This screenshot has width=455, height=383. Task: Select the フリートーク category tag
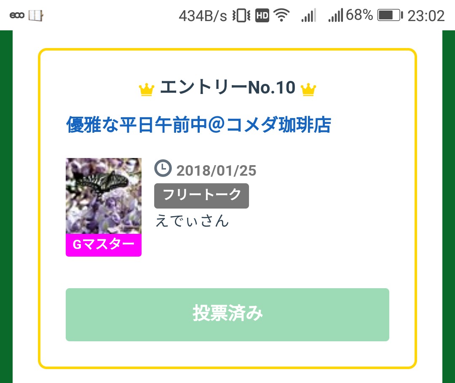coord(201,196)
